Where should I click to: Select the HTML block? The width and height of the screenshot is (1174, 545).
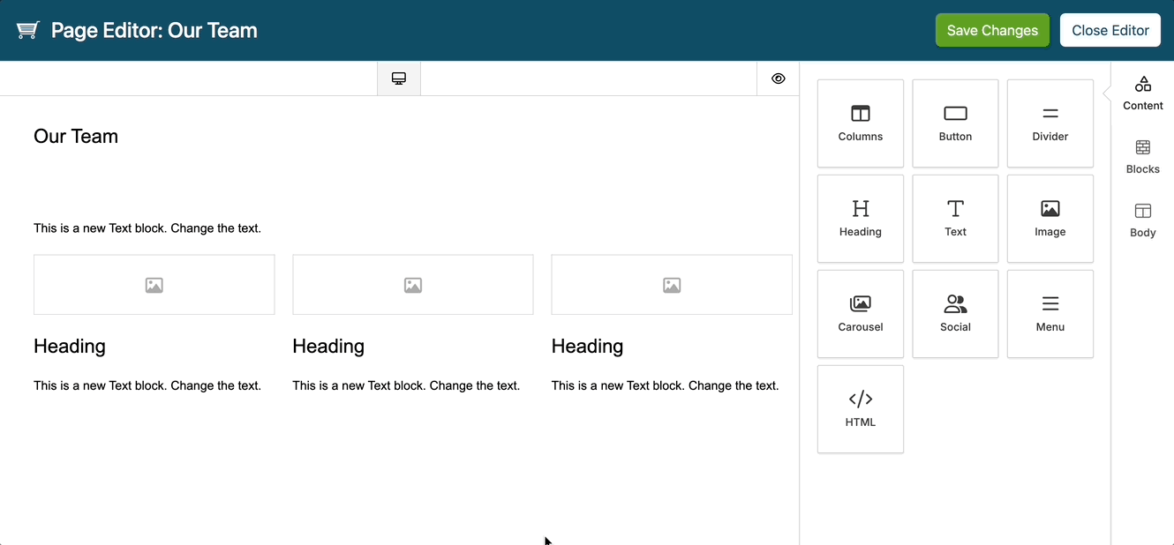point(860,408)
